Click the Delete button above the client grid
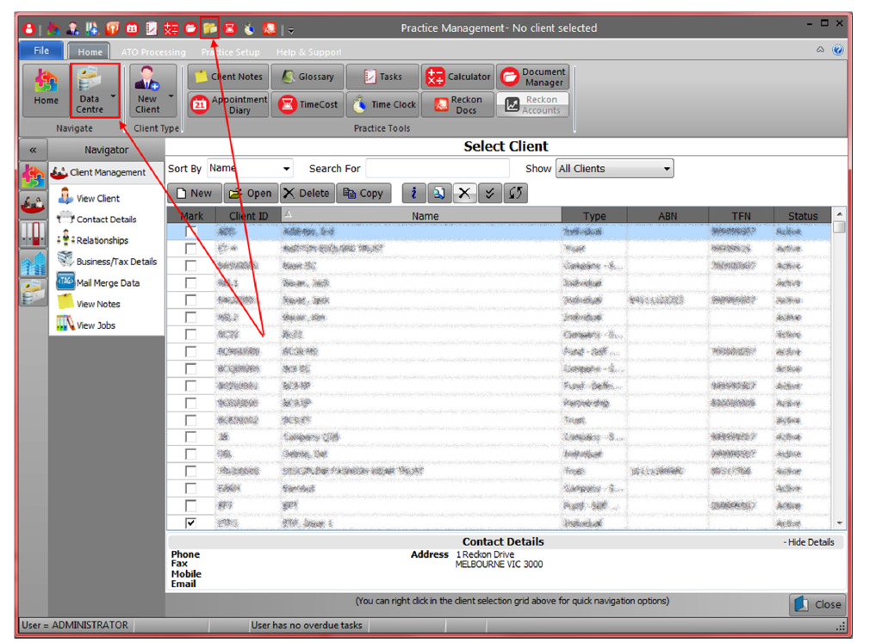This screenshot has height=643, width=882. [307, 194]
